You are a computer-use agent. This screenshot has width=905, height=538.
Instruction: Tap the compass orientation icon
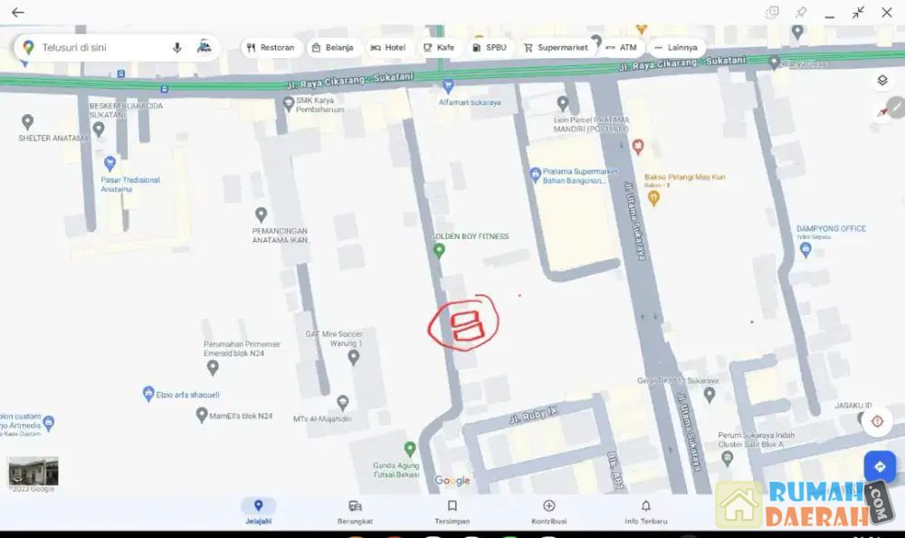pos(882,111)
